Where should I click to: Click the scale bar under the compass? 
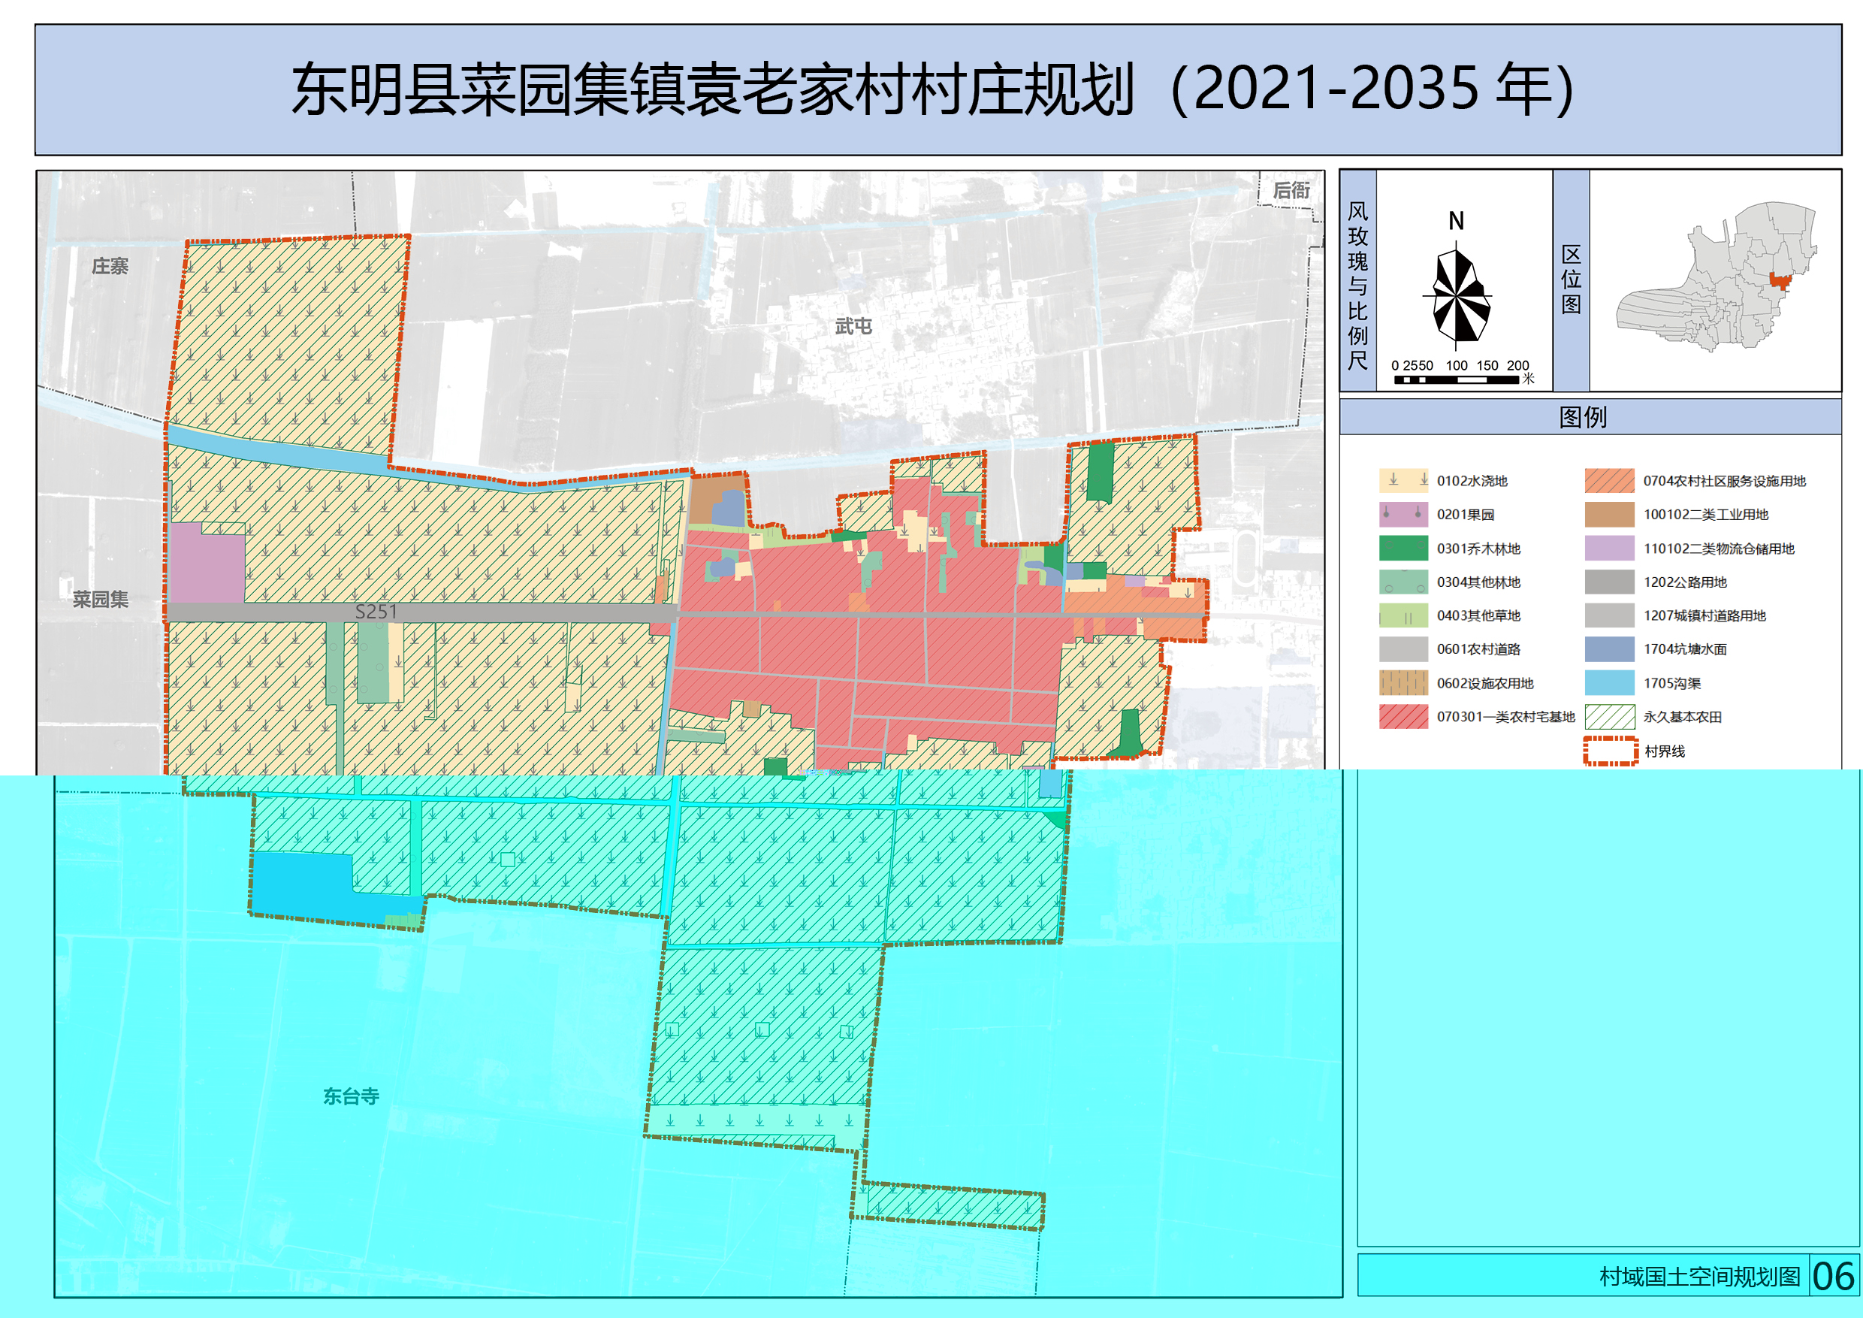click(x=1456, y=379)
